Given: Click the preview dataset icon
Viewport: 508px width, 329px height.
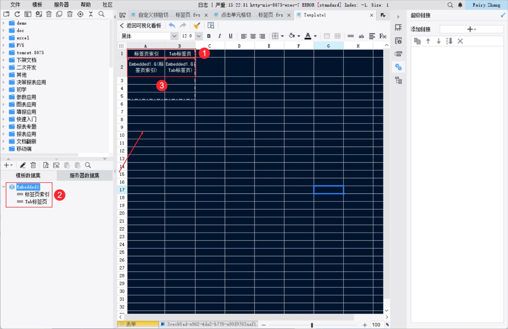Looking at the screenshot, I should click(x=46, y=165).
